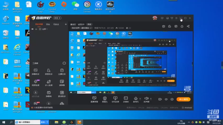Add 直播屏幕 screen capture source

click(x=94, y=99)
